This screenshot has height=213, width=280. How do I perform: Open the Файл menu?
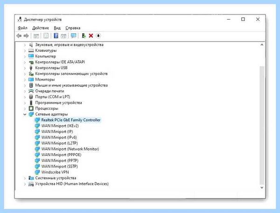[x=22, y=28]
